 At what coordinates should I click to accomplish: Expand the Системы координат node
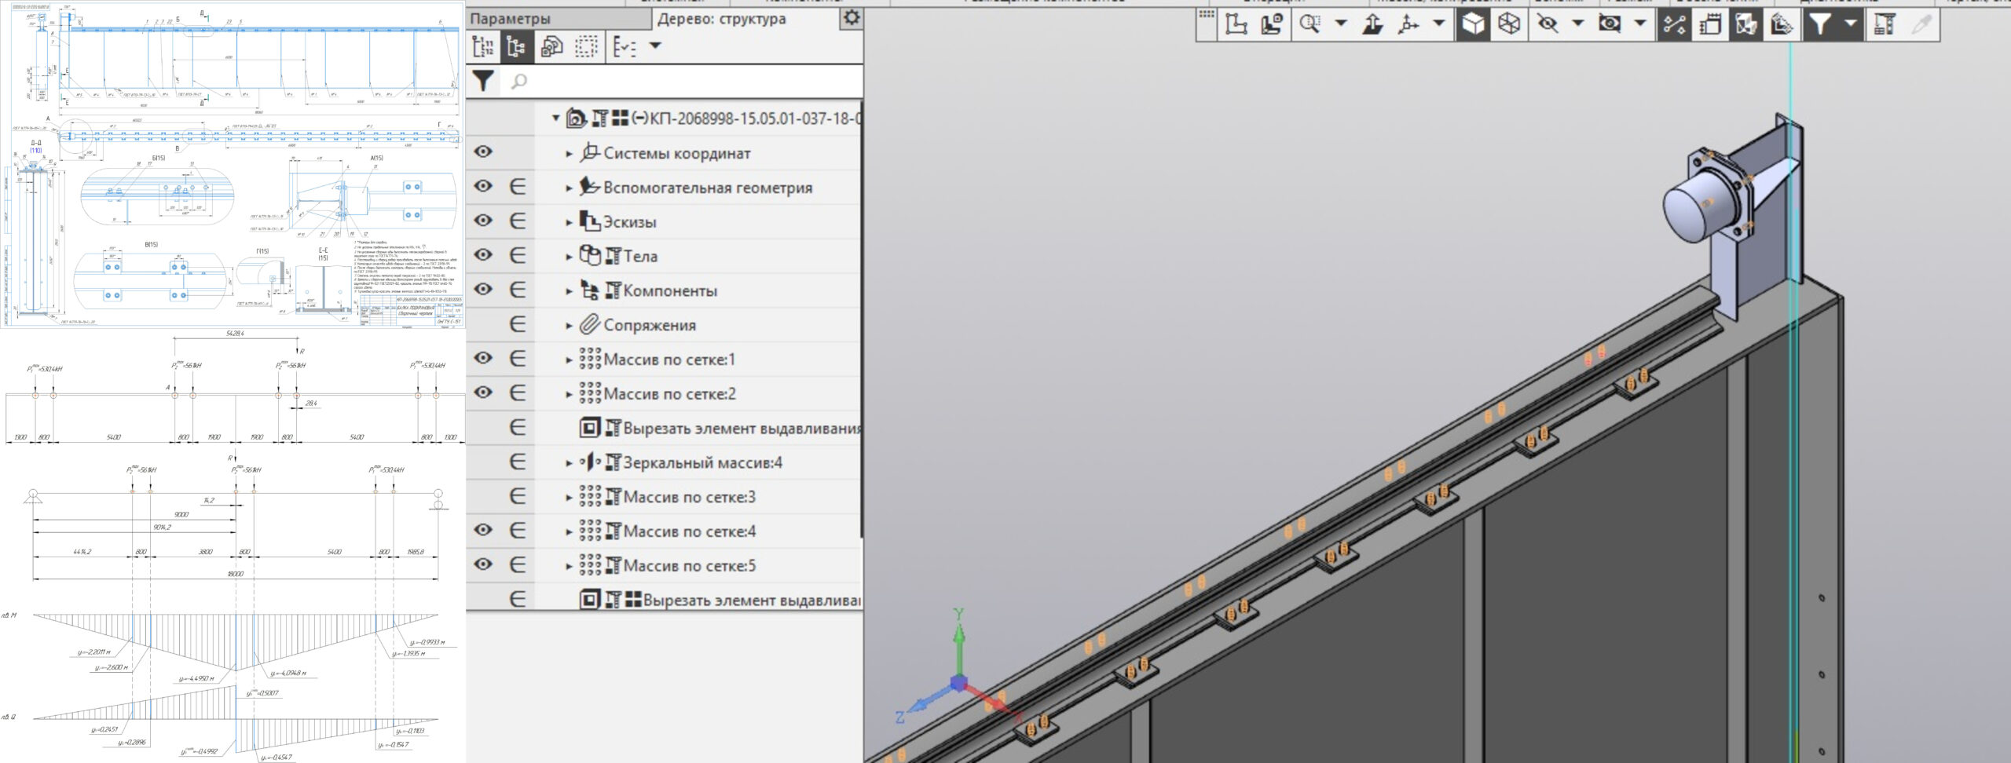point(570,154)
